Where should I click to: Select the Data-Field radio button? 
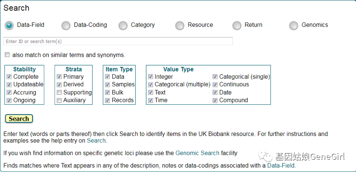9,25
